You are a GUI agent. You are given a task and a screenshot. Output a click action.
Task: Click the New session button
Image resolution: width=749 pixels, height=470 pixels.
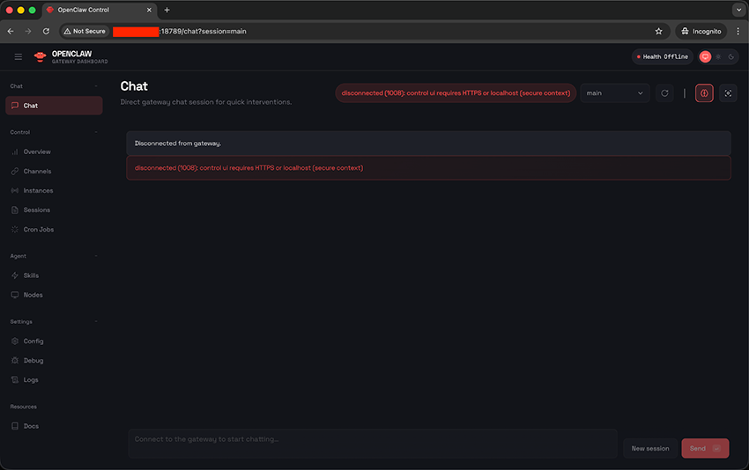650,449
